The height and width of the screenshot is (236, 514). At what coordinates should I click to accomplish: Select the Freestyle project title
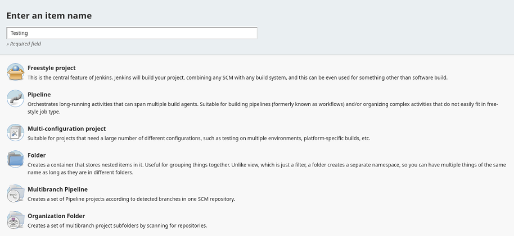point(52,68)
